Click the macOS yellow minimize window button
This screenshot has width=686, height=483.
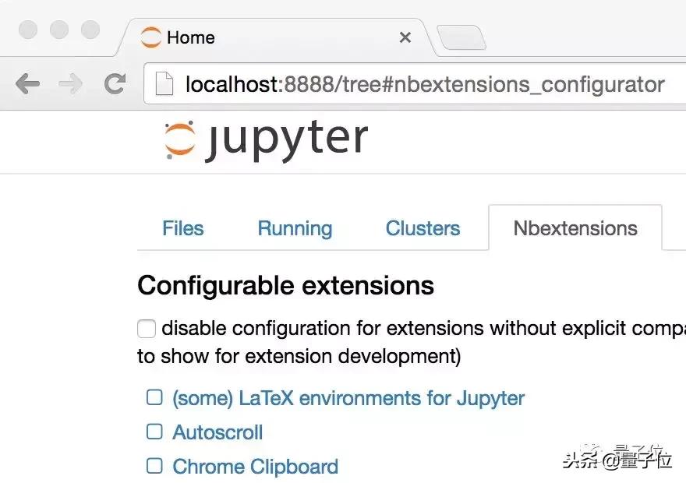(x=59, y=30)
